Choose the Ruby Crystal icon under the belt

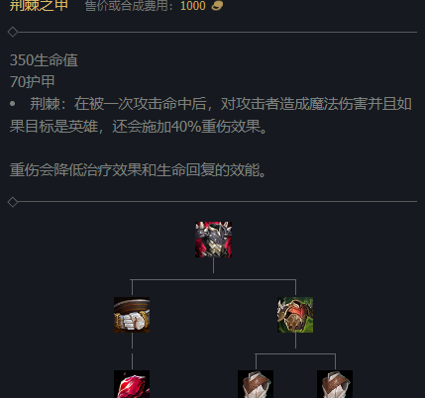tap(132, 384)
